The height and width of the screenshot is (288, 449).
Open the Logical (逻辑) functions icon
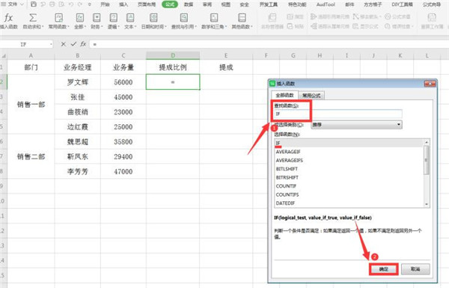[x=114, y=18]
